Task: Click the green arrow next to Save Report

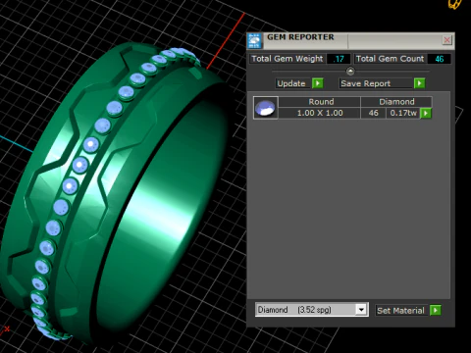Action: (419, 83)
